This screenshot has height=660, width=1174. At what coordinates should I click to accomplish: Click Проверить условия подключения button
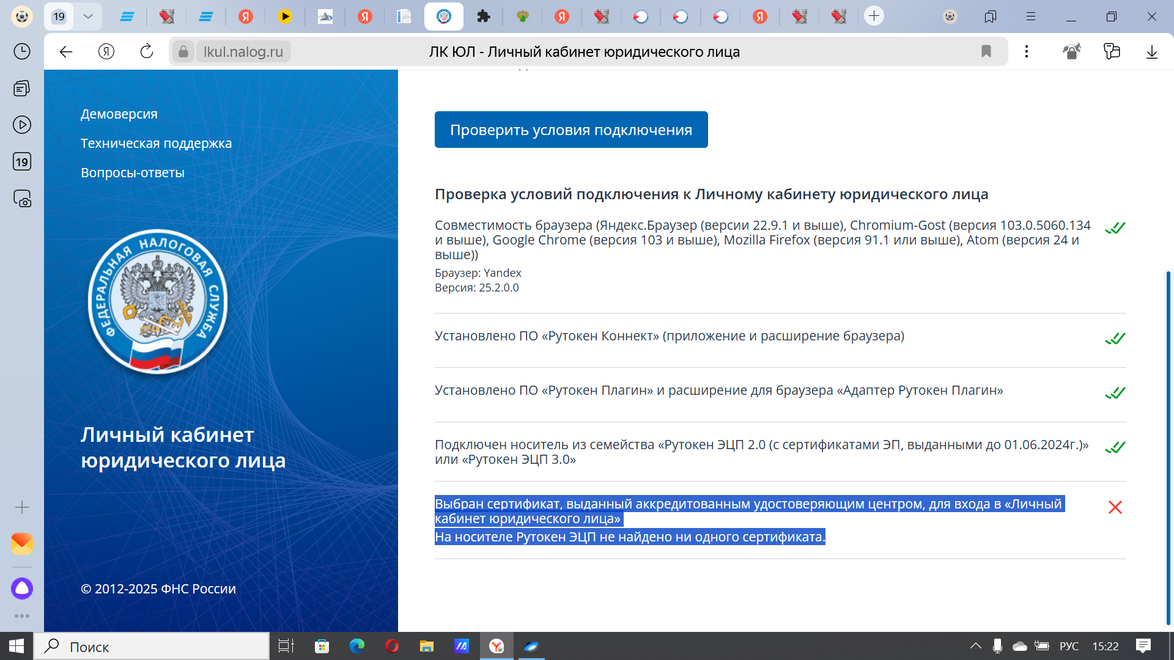pyautogui.click(x=571, y=130)
